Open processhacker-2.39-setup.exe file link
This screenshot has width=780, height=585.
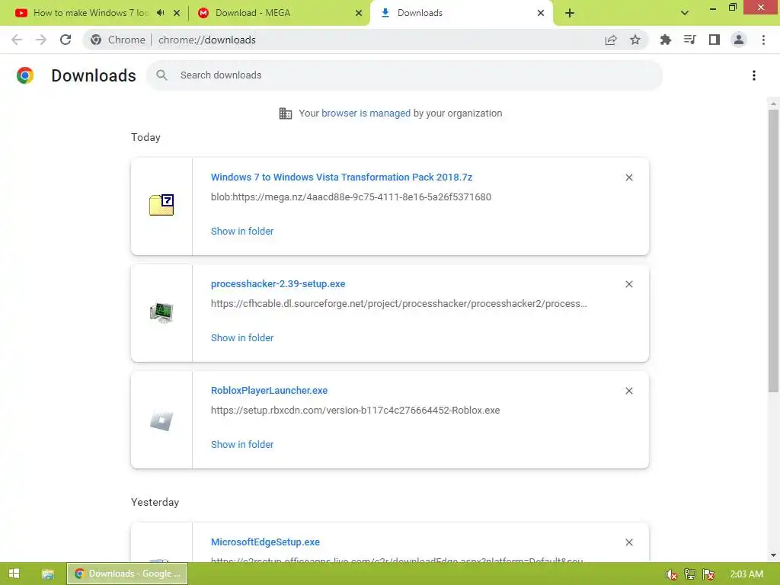click(x=277, y=284)
